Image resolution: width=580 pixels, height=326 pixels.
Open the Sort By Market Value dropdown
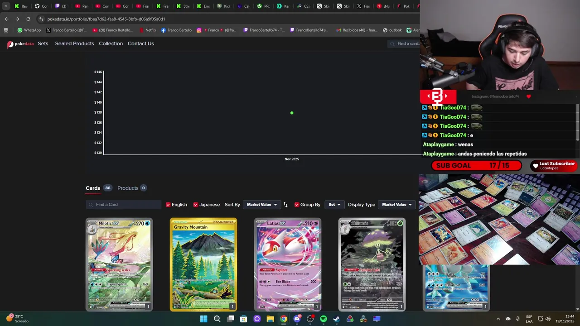261,205
